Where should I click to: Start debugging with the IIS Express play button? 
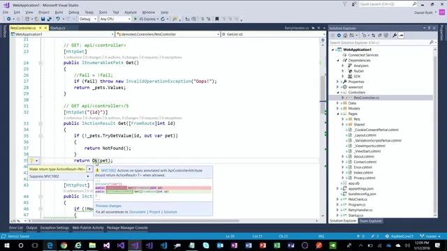[135, 19]
